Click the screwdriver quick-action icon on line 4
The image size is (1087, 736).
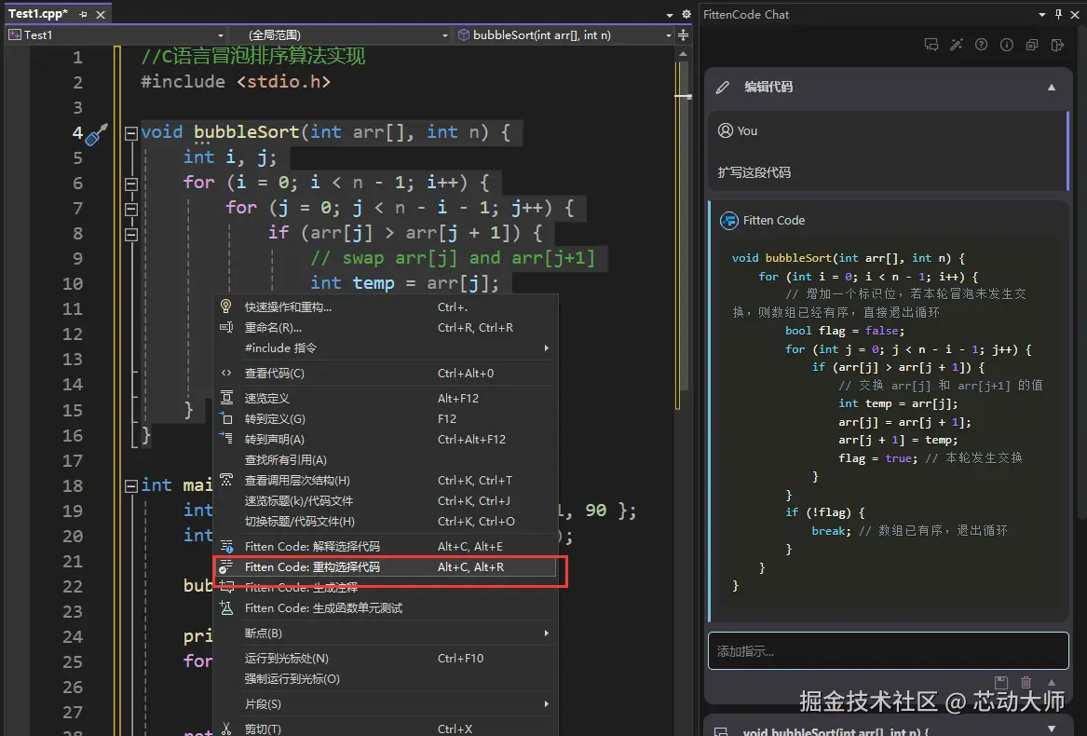tap(96, 134)
